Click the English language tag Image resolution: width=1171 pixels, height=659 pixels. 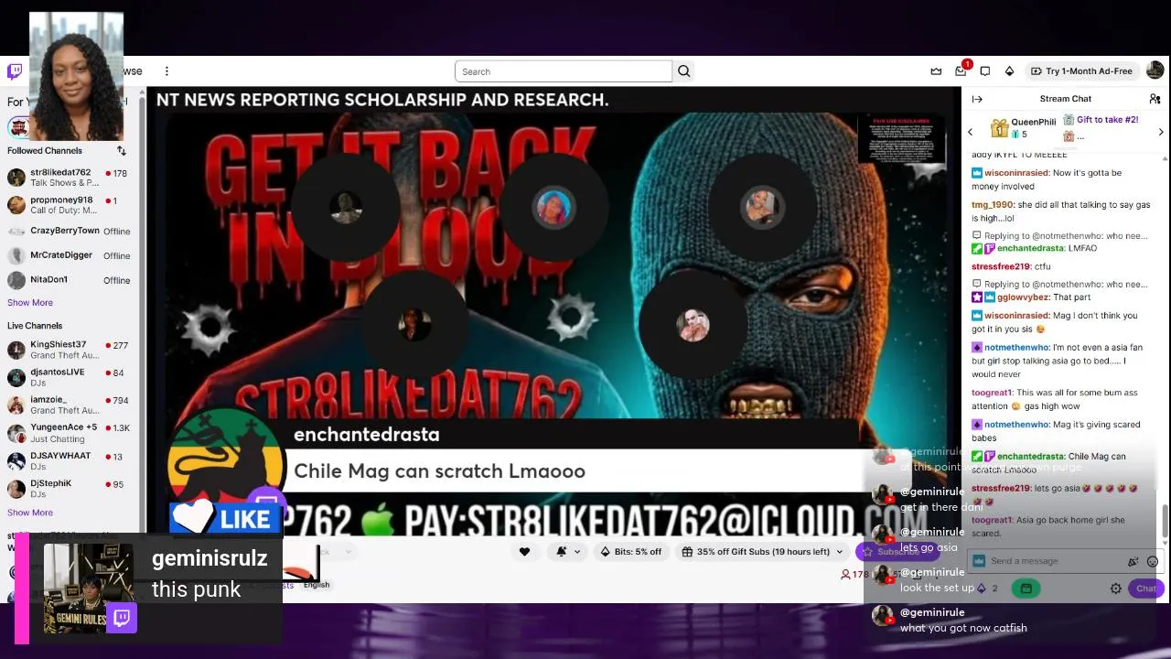point(317,585)
